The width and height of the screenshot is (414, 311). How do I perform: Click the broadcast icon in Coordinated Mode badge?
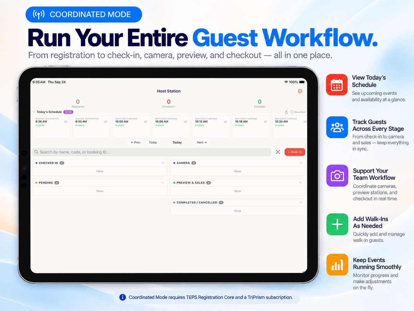[39, 14]
